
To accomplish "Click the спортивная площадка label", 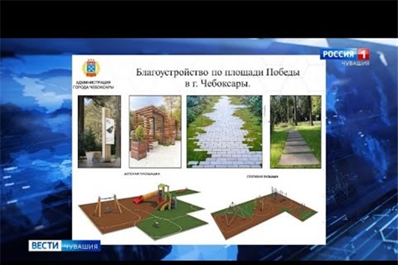I will click(262, 177).
